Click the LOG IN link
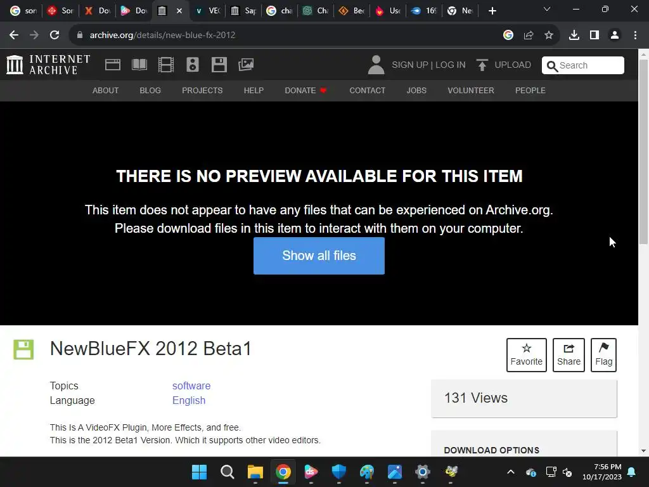The image size is (649, 487). (451, 65)
